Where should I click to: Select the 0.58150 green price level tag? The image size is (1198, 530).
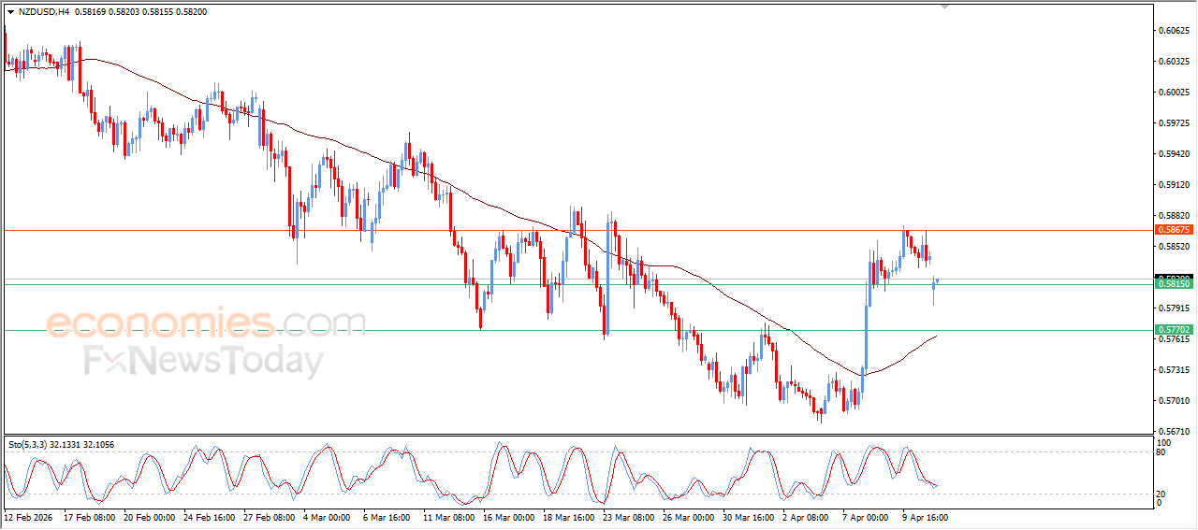(x=1173, y=283)
